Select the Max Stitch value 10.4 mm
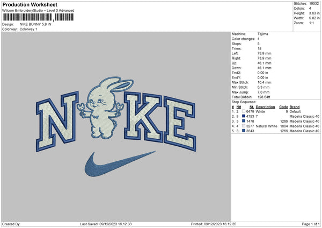Screen dimensions: 322x228 [x=264, y=82]
